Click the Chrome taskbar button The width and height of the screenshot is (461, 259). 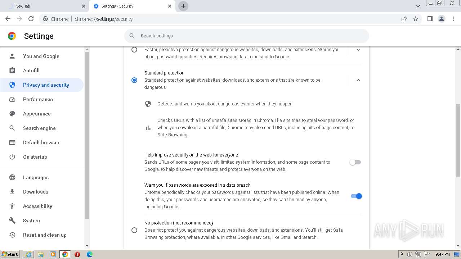click(x=65, y=254)
